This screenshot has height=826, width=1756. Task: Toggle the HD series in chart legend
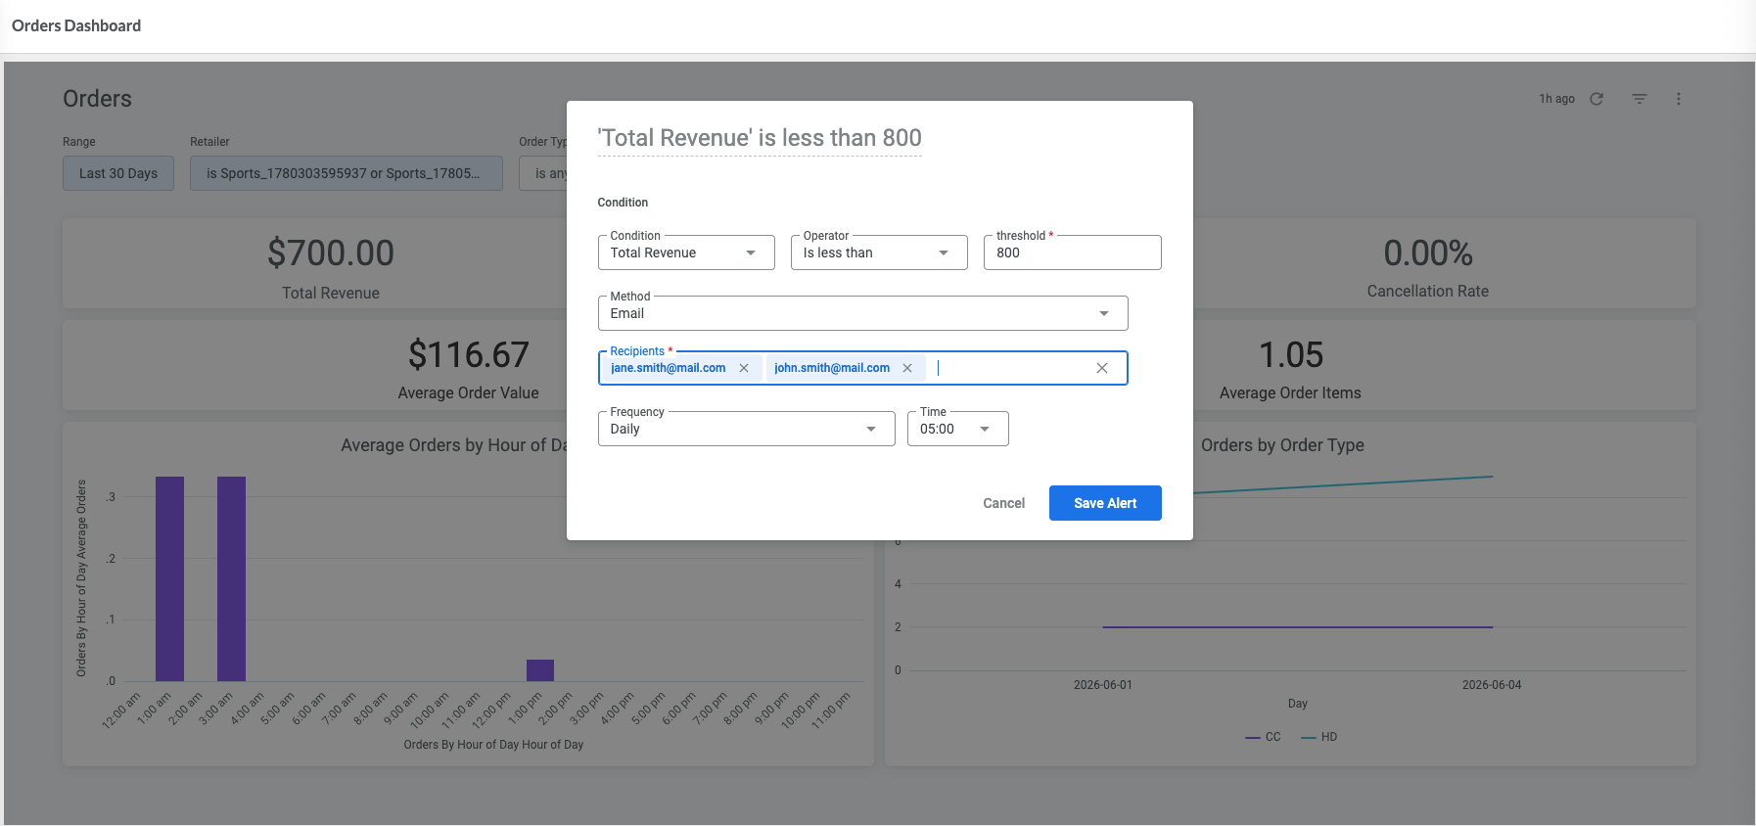pos(1319,737)
